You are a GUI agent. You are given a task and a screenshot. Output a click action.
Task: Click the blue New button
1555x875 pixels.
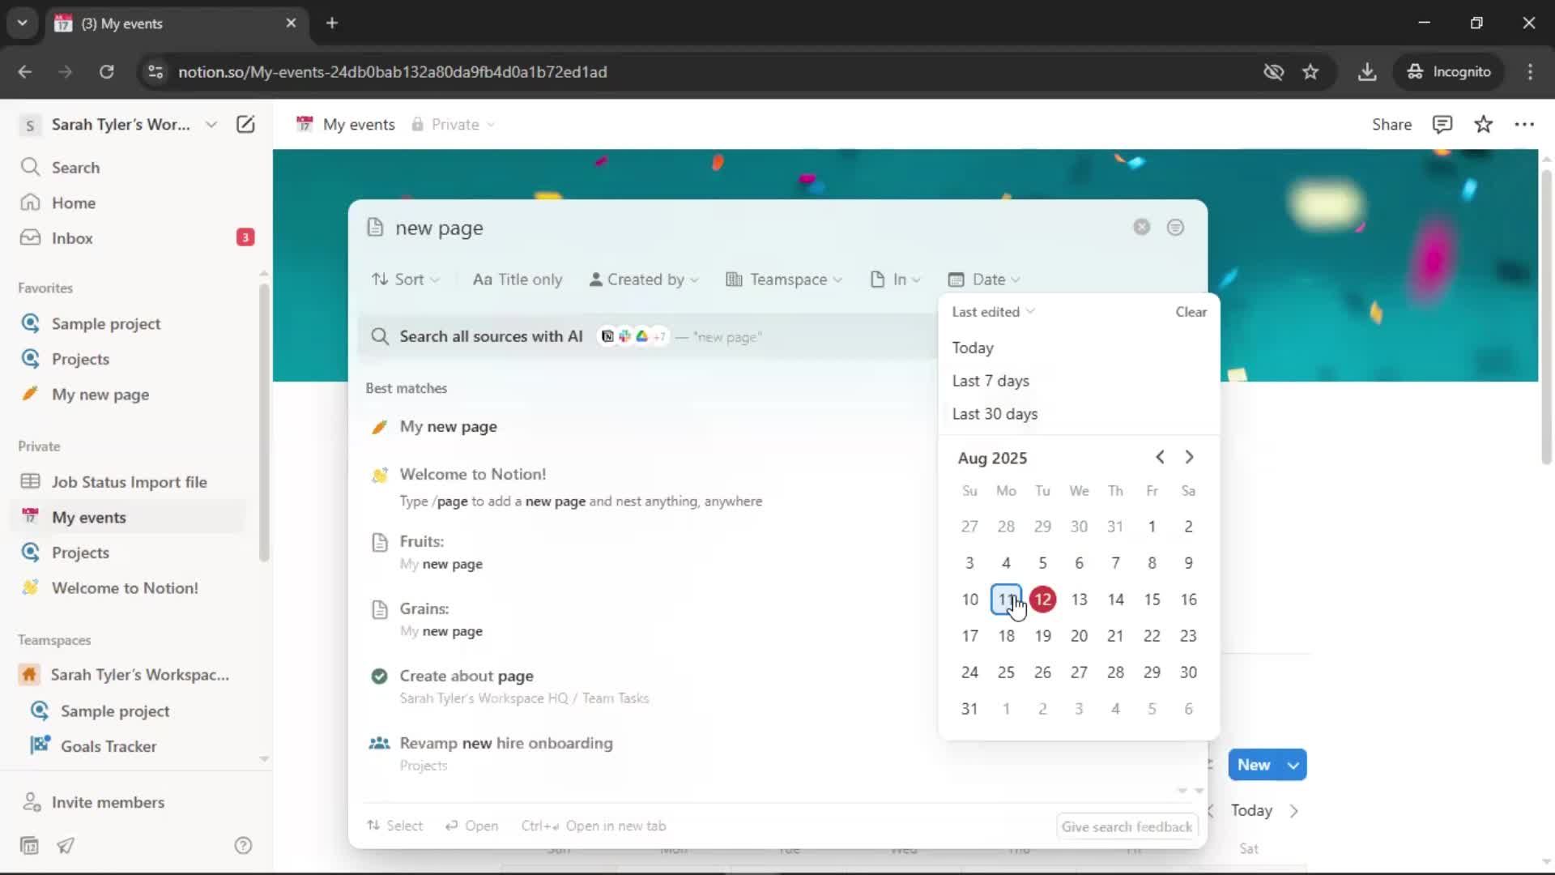(1254, 766)
